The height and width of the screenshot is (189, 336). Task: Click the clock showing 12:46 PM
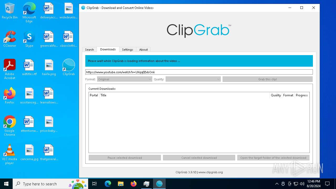pyautogui.click(x=313, y=184)
